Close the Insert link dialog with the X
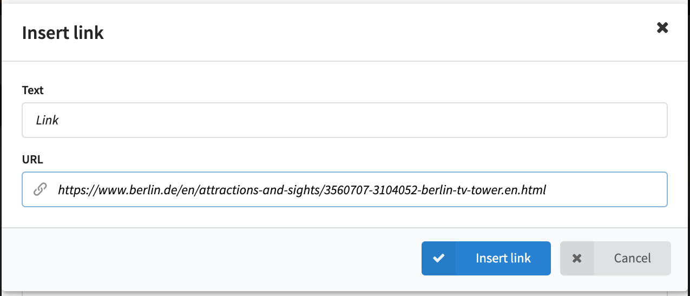Viewport: 690px width, 296px height. [x=662, y=28]
